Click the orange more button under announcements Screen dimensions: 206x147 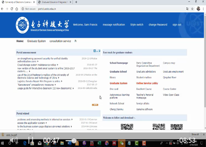(95, 105)
